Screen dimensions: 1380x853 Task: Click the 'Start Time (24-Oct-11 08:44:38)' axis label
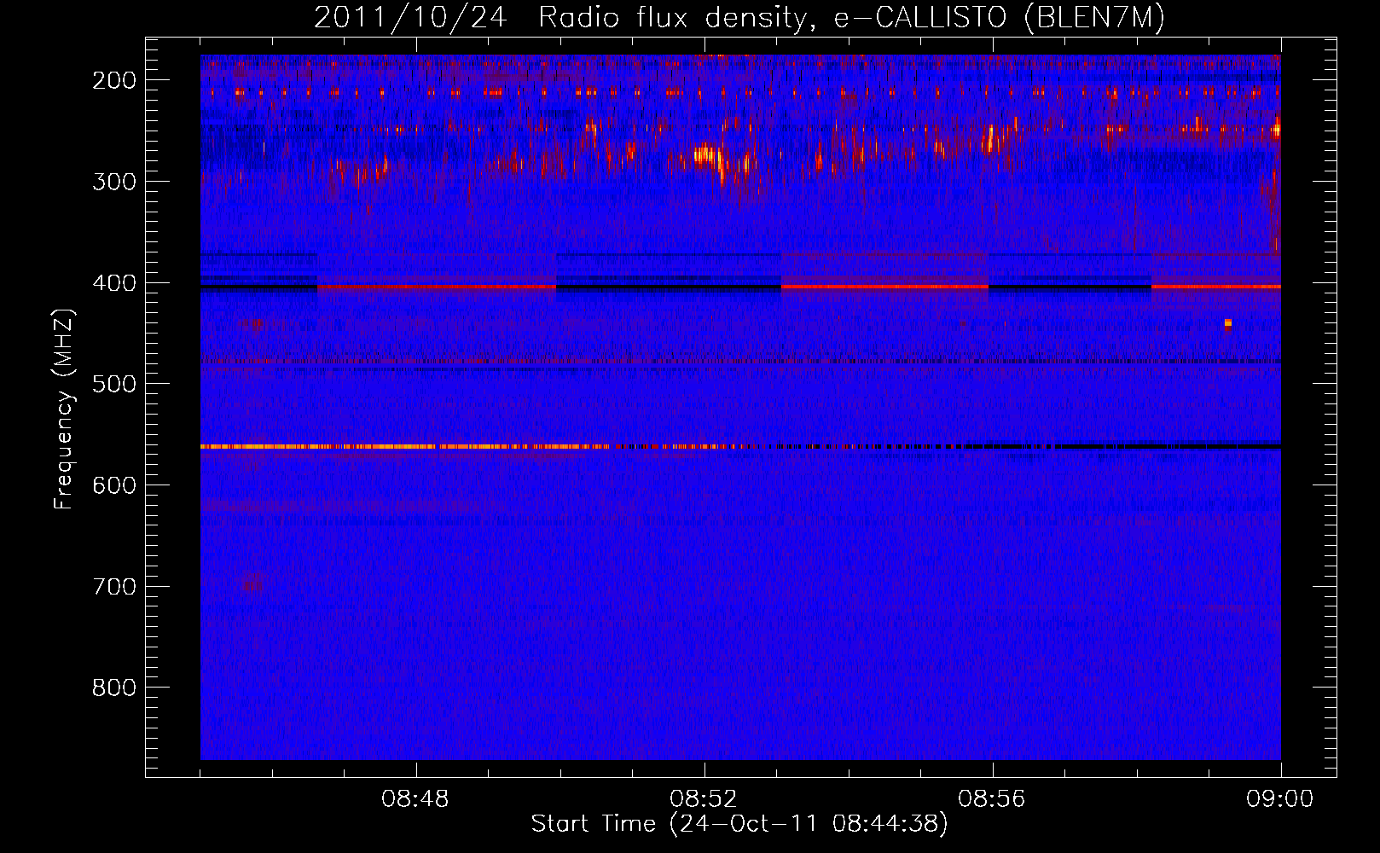pyautogui.click(x=739, y=823)
